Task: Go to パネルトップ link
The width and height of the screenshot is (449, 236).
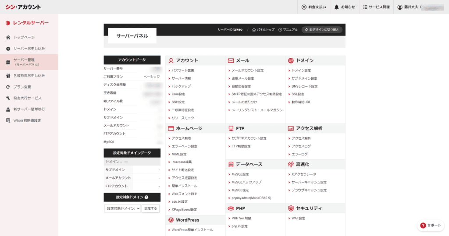Action: click(263, 30)
